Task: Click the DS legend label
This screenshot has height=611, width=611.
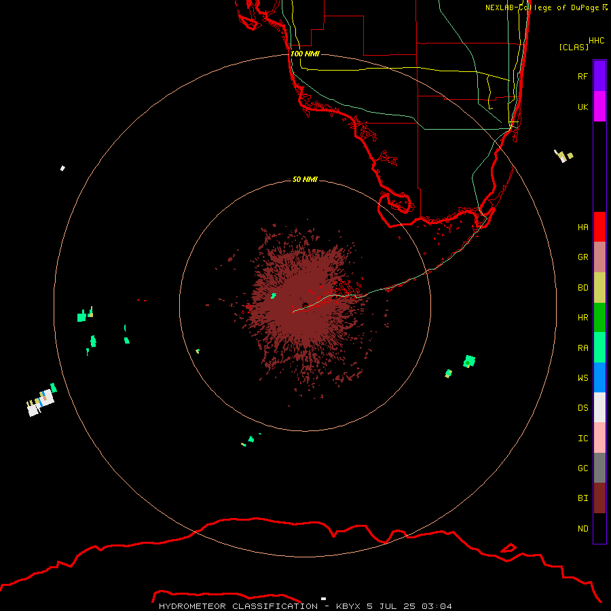Action: [x=582, y=408]
